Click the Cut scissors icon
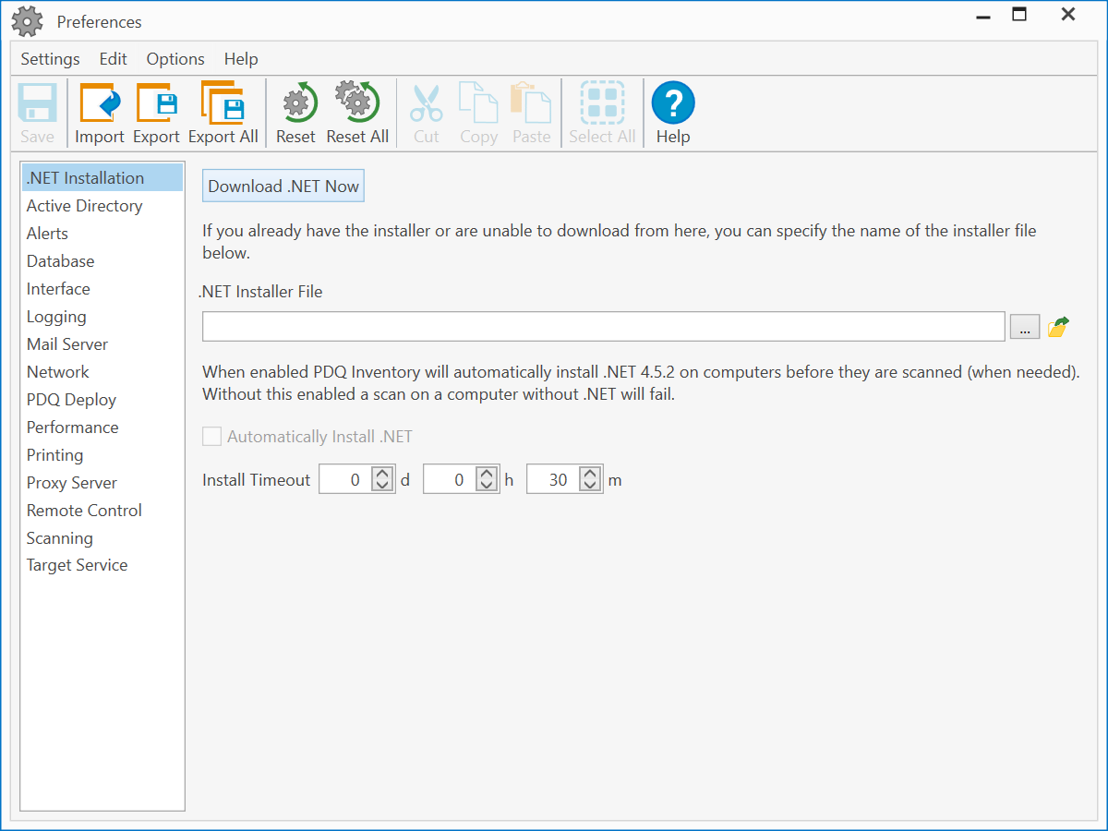Viewport: 1108px width, 831px height. (427, 102)
